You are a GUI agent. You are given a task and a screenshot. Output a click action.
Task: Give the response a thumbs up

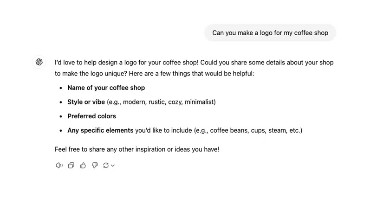(x=83, y=166)
